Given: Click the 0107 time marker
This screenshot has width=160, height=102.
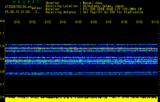Looking at the screenshot, I should [109, 22].
